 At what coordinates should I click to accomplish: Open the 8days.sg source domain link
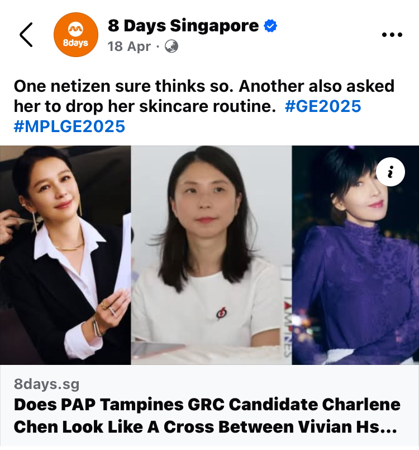[47, 384]
